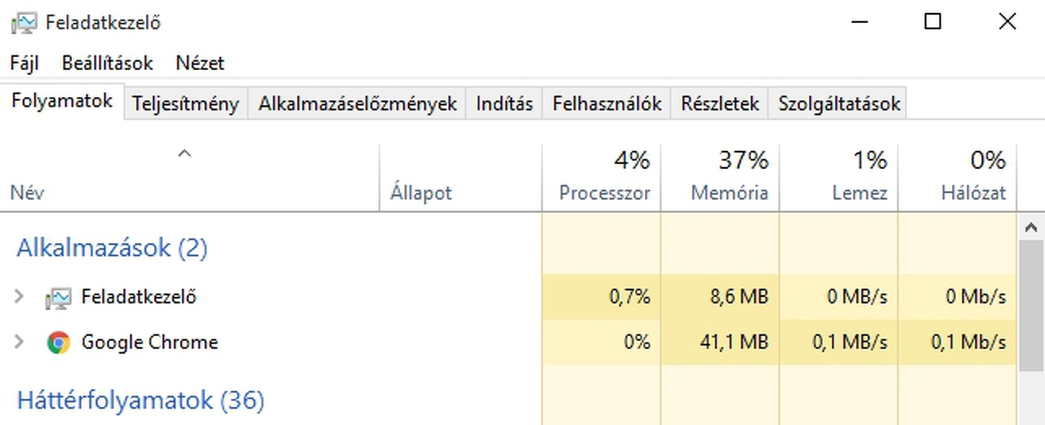Open the Nézet menu

(199, 63)
